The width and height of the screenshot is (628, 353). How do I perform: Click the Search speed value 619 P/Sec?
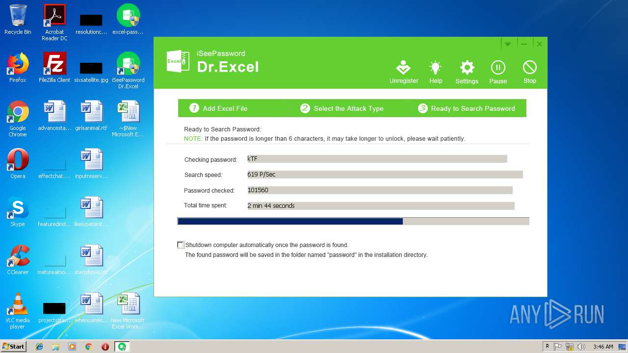point(385,175)
